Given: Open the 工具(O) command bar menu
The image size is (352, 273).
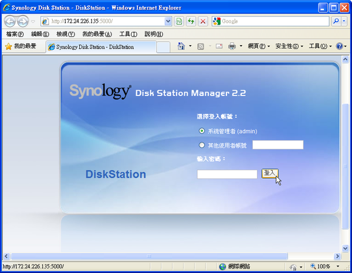Looking at the screenshot, I should pos(320,46).
